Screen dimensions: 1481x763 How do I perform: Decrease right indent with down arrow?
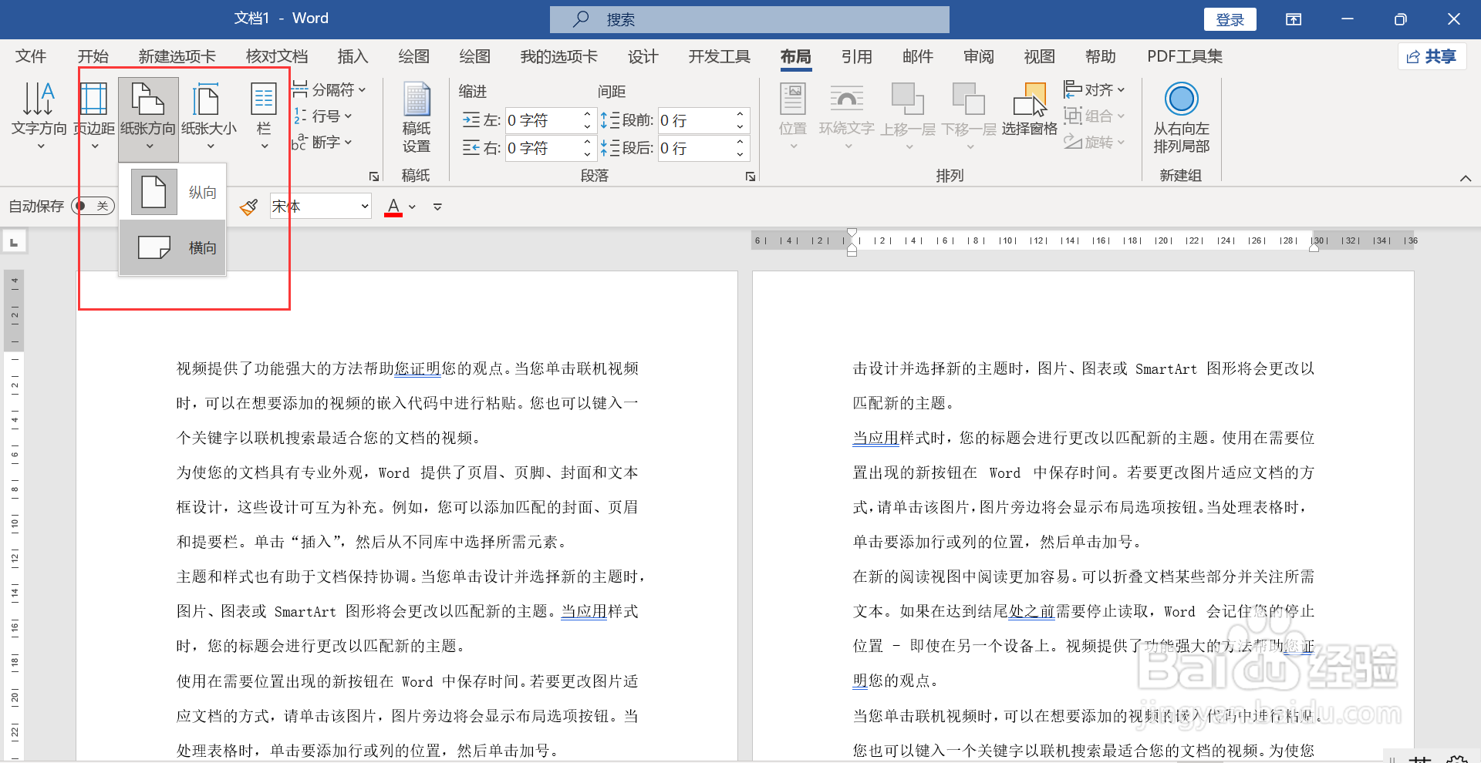pos(587,154)
